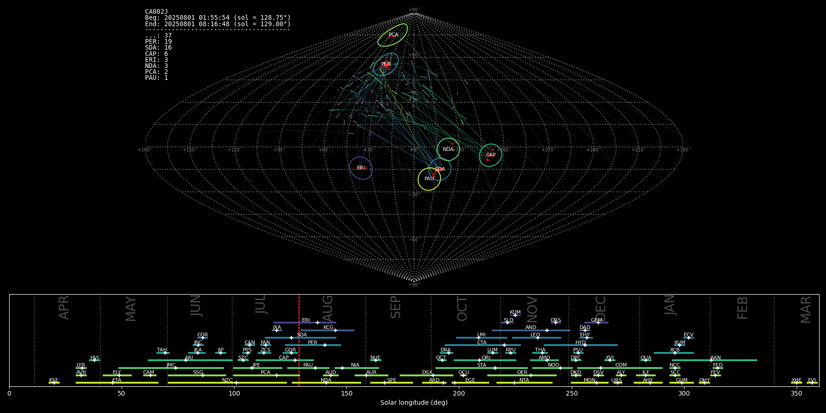Click the 300 tick on solar longitude axis
826x413 pixels.
tap(684, 394)
